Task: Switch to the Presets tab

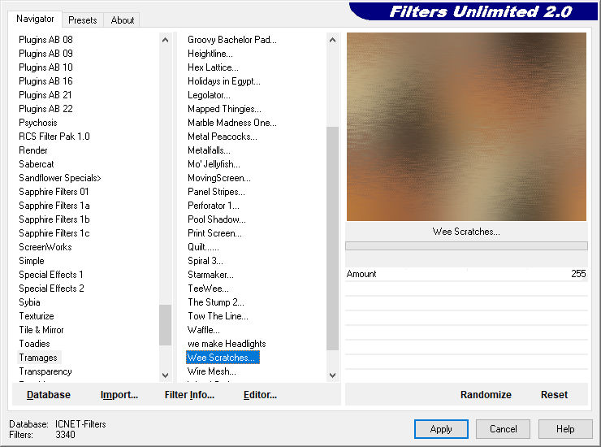Action: 82,20
